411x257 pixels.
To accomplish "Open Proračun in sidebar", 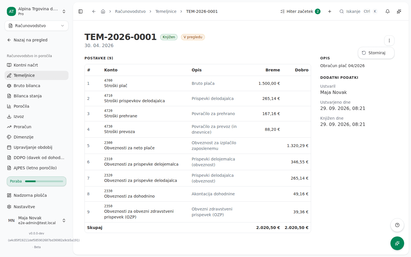I will point(37,127).
